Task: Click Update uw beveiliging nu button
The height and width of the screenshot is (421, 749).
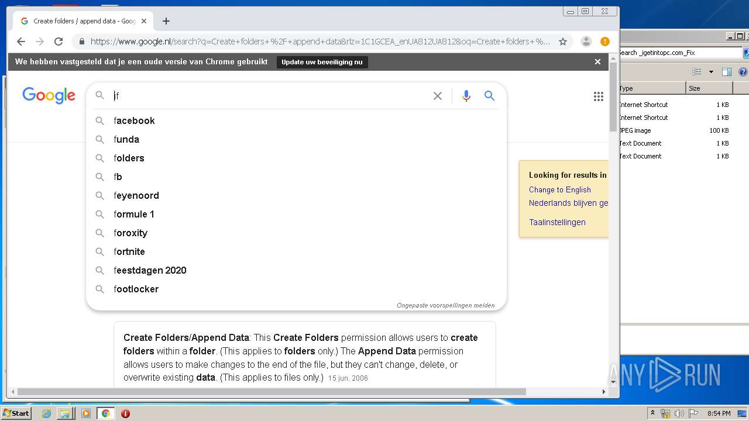Action: coord(322,62)
